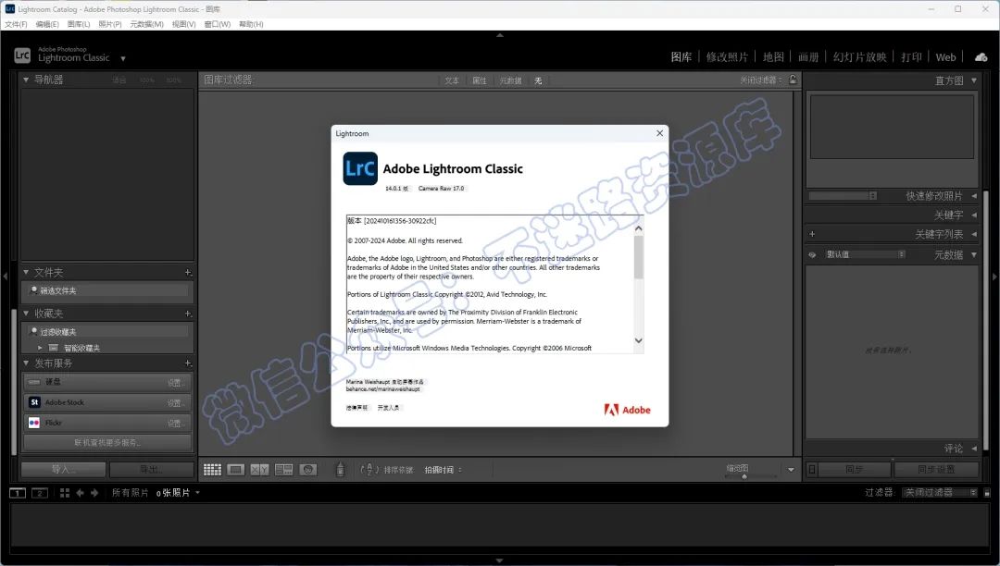The height and width of the screenshot is (566, 1000).
Task: Open the Help menu
Action: click(251, 24)
